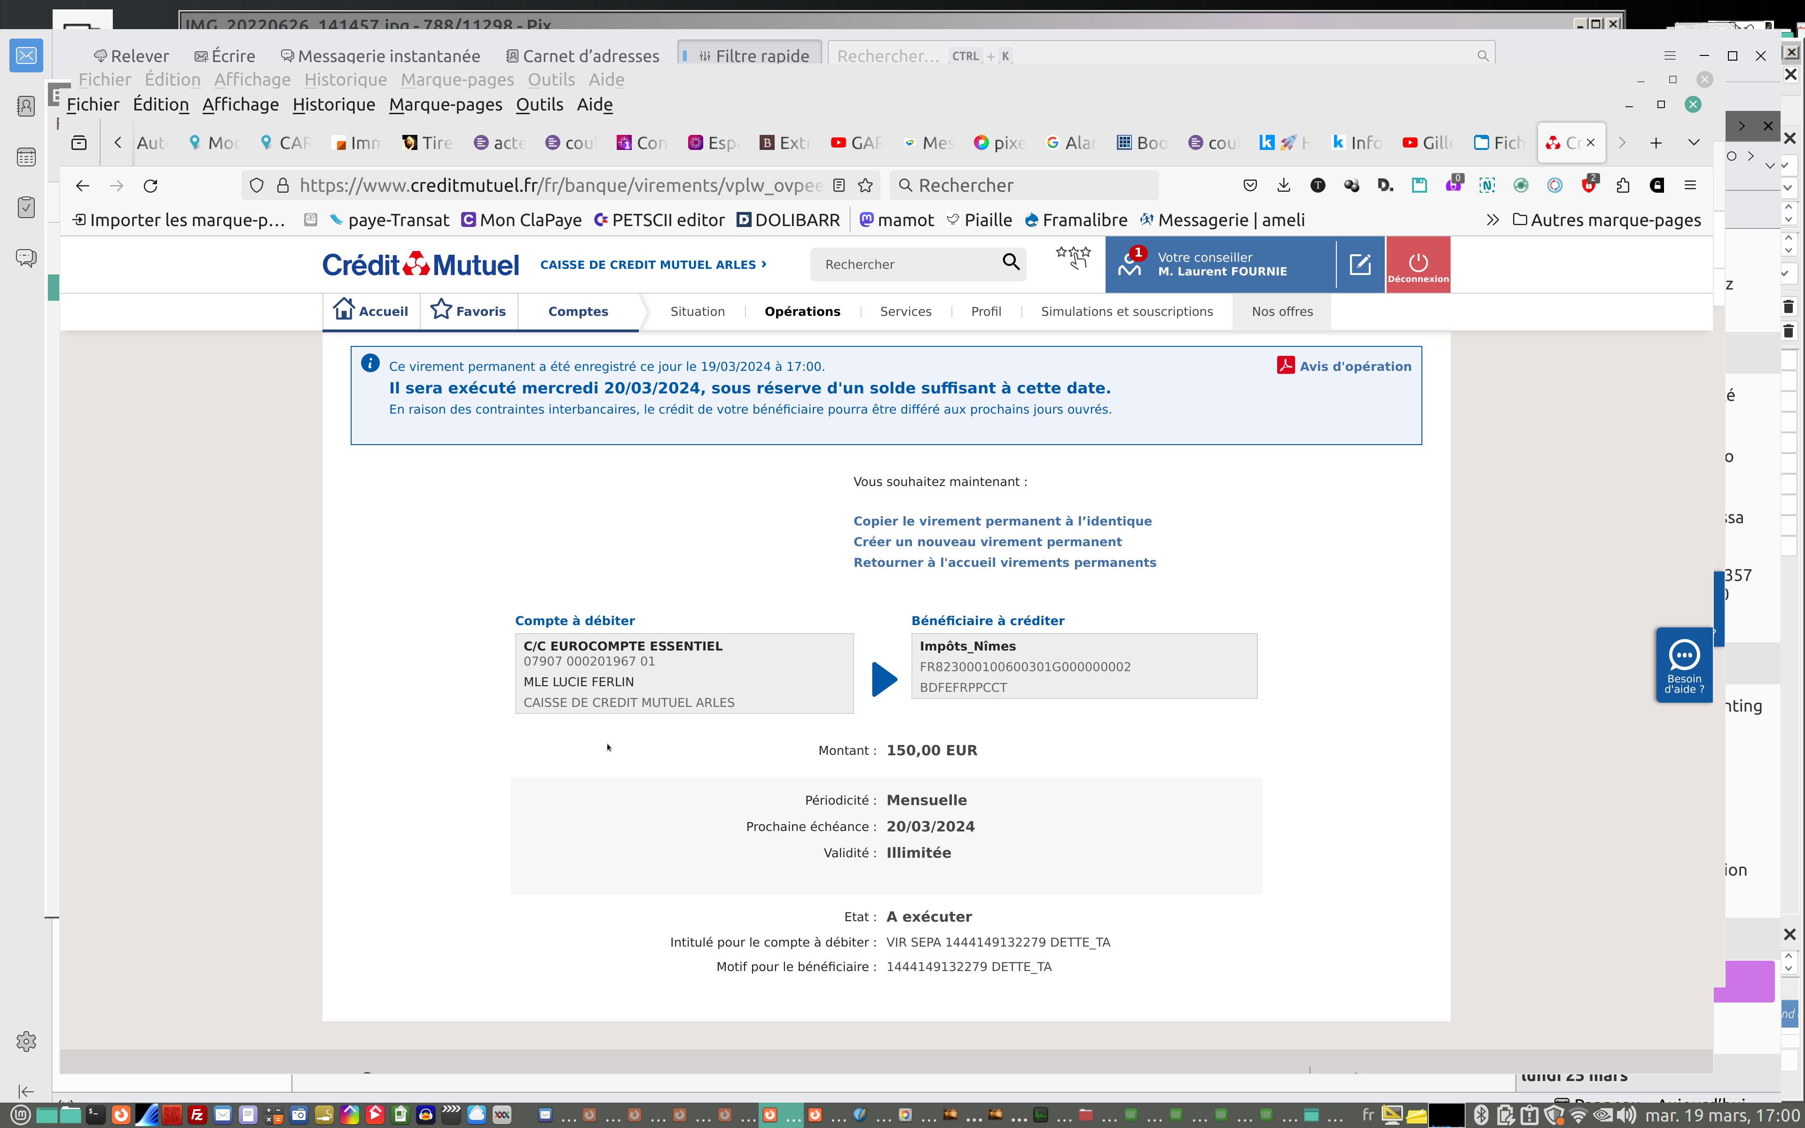Expand Caisse de Crédit Mutuel Arles chevron
The width and height of the screenshot is (1805, 1128).
point(764,264)
